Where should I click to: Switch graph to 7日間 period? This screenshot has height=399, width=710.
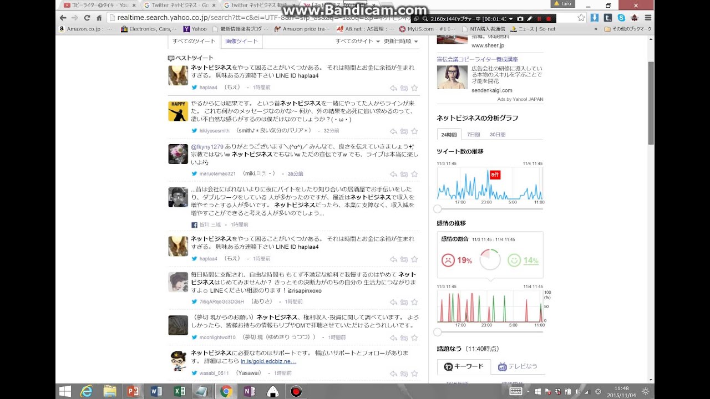coord(473,135)
